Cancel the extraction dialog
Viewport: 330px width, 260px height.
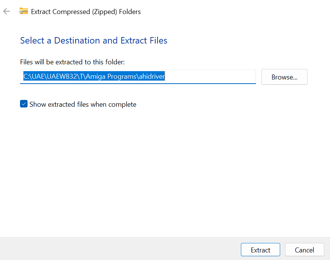tap(304, 250)
